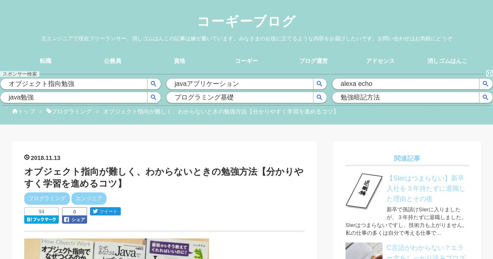This screenshot has width=493, height=259.
Task: Click the 関連記事 heading
Action: (x=407, y=158)
